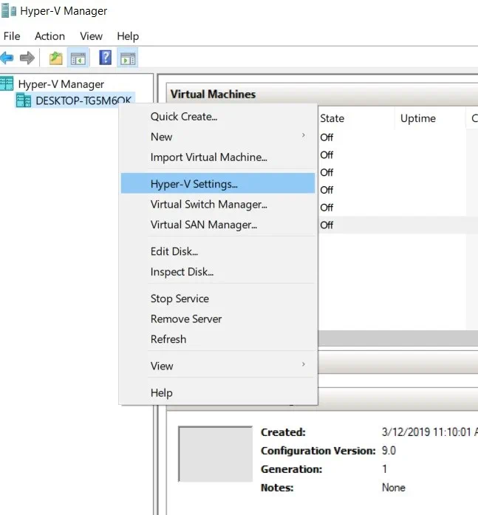Choose Virtual Switch Manager option
This screenshot has height=515, width=478.
pyautogui.click(x=208, y=204)
